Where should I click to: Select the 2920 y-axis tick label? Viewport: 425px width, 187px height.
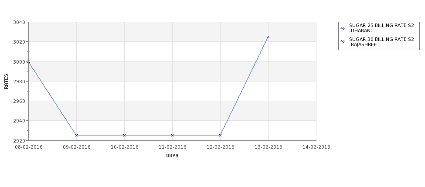(x=19, y=141)
